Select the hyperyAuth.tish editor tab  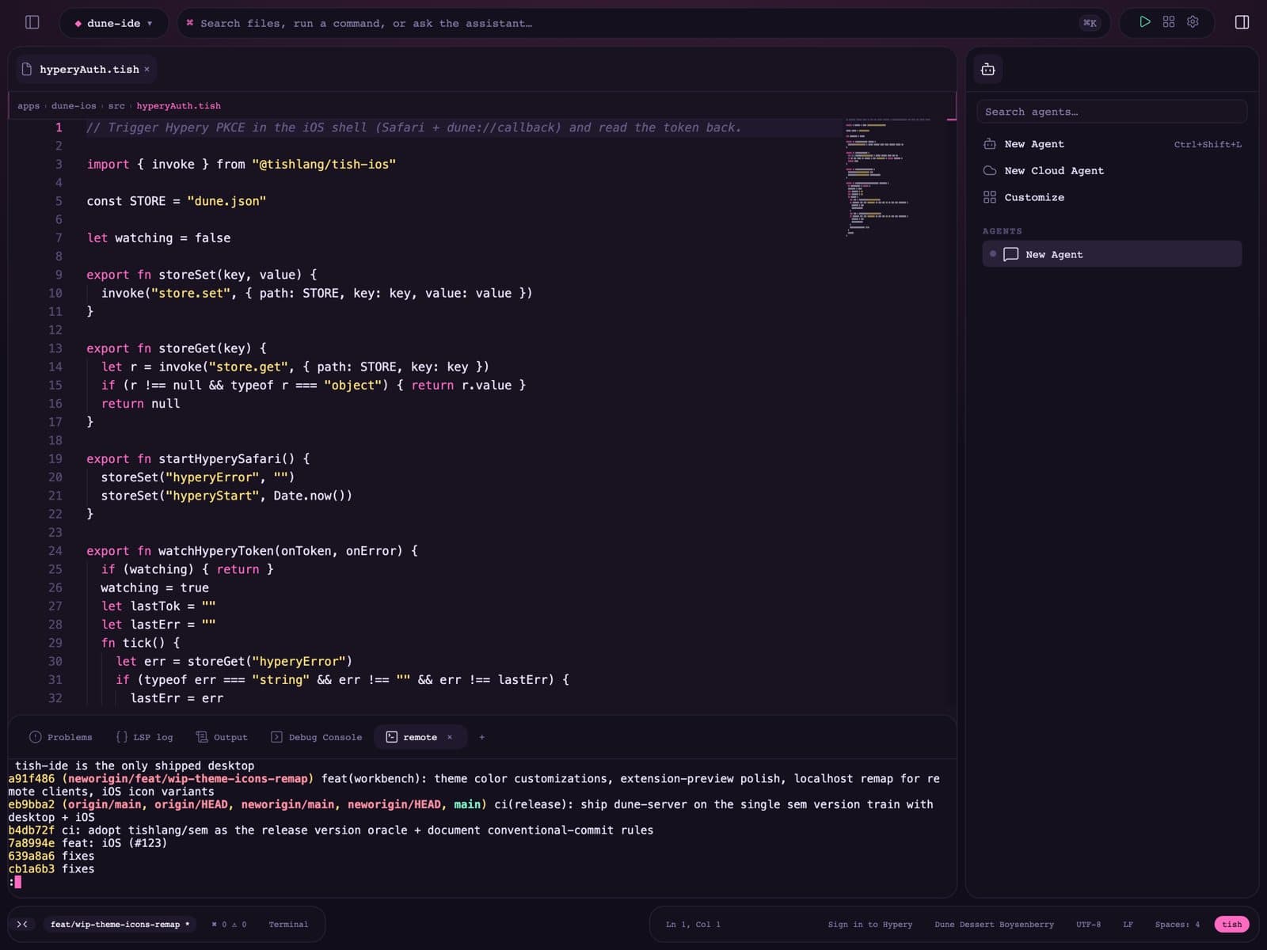tap(86, 69)
